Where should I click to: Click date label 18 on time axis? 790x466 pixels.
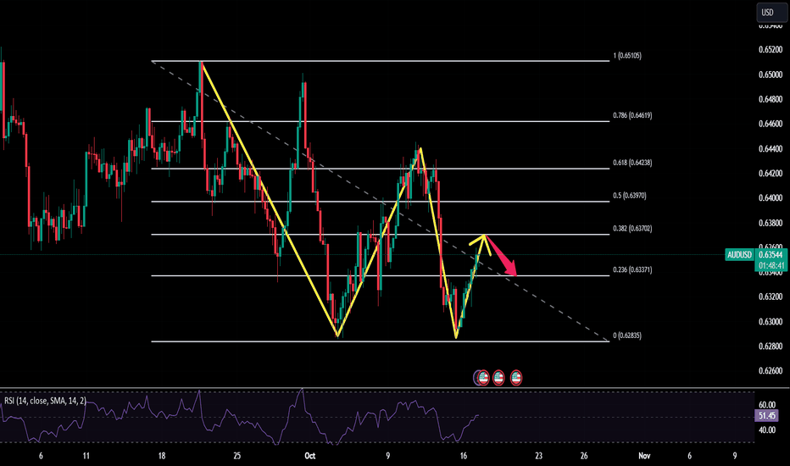[x=161, y=456]
